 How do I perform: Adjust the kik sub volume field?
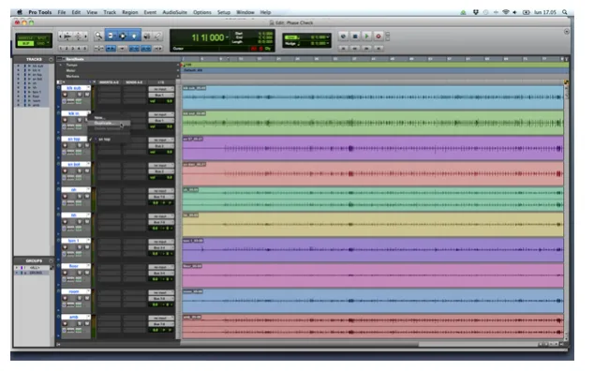(161, 101)
